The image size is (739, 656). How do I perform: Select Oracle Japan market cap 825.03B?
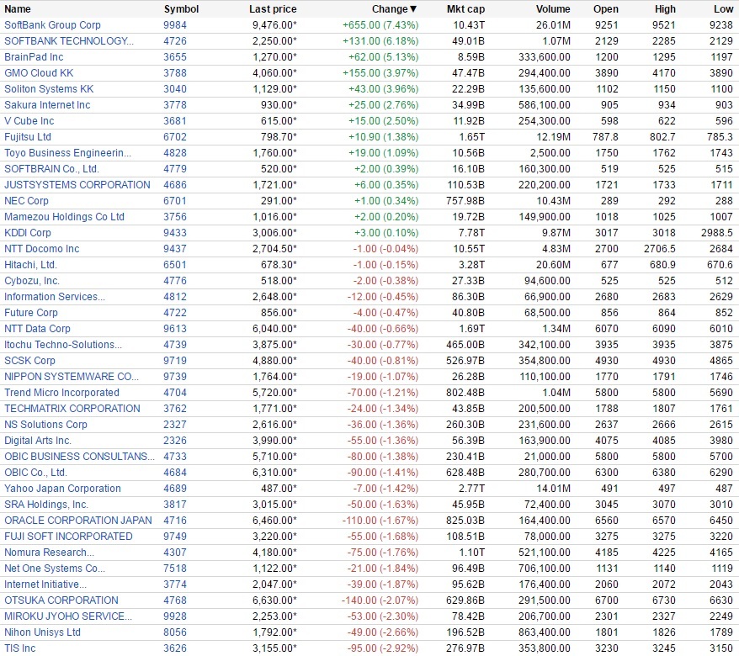coord(465,521)
